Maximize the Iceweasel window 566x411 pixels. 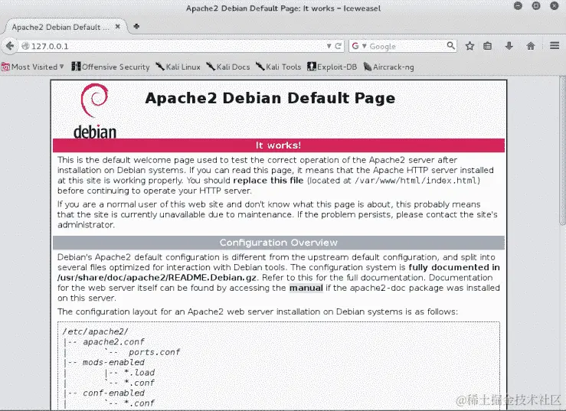tap(536, 6)
